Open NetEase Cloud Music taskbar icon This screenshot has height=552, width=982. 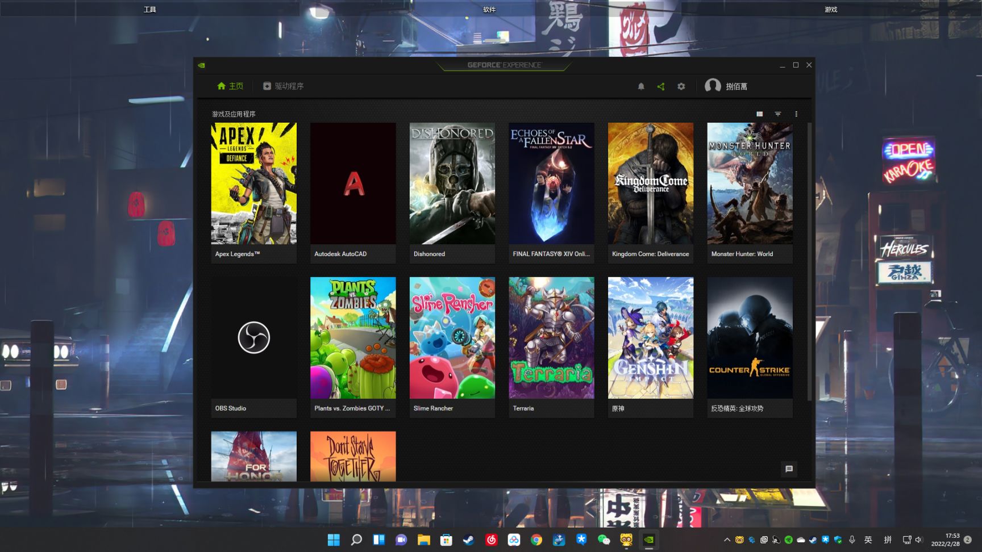pos(492,540)
